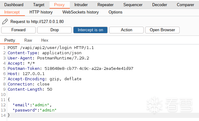
Task: Forward the intercepted request
Action: (x=18, y=30)
